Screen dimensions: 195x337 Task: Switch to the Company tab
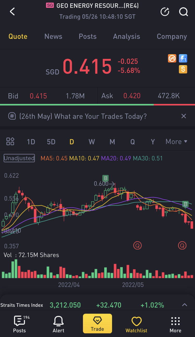coord(172,36)
